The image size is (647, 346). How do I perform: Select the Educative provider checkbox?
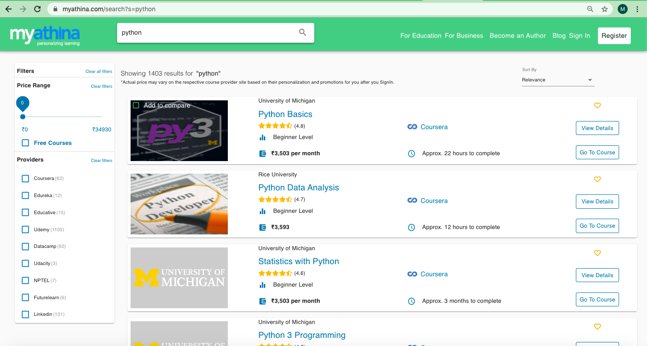(26, 212)
